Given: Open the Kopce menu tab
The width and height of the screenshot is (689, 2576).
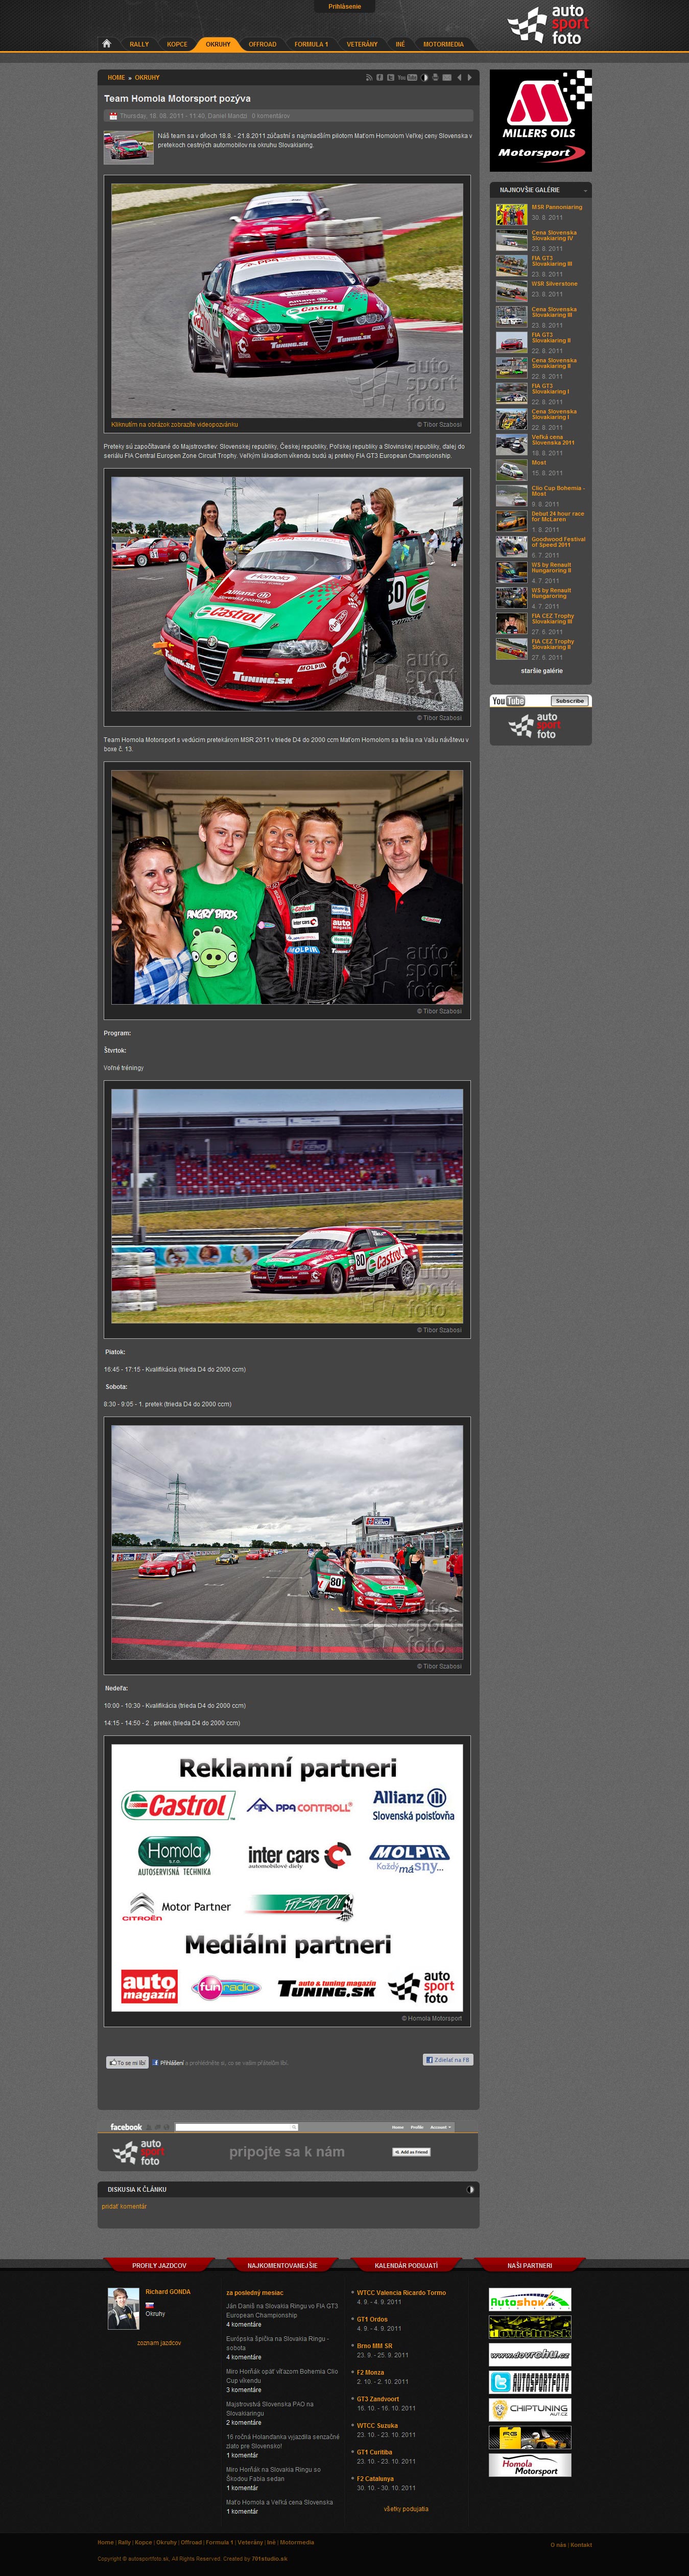Looking at the screenshot, I should click(x=177, y=44).
